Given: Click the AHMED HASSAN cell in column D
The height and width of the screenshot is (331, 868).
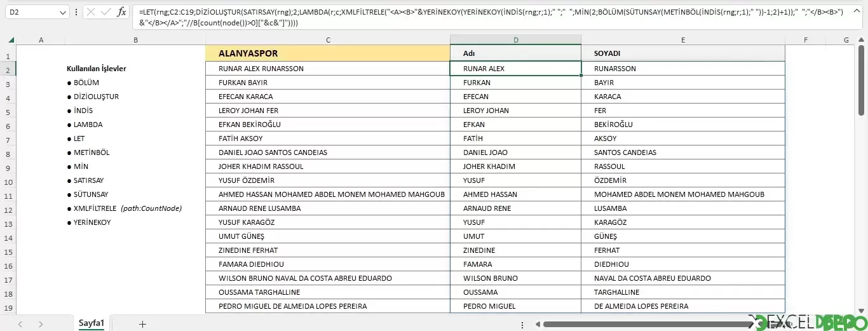Looking at the screenshot, I should coord(516,194).
